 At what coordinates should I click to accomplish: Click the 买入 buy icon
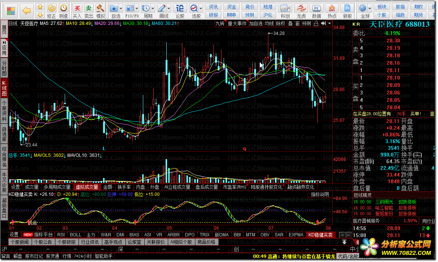point(77,11)
